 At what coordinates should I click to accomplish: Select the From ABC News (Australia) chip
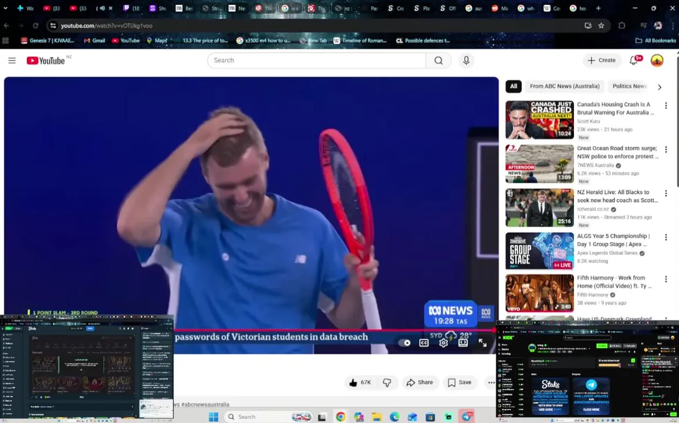565,86
